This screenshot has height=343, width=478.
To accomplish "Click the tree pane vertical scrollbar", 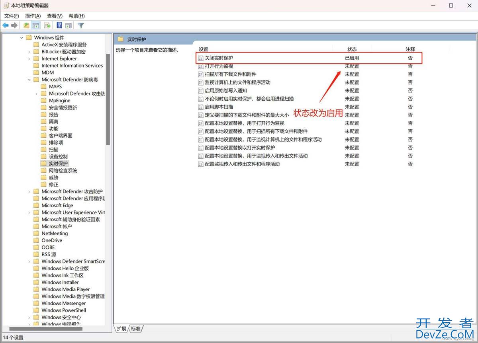I will tap(108, 99).
